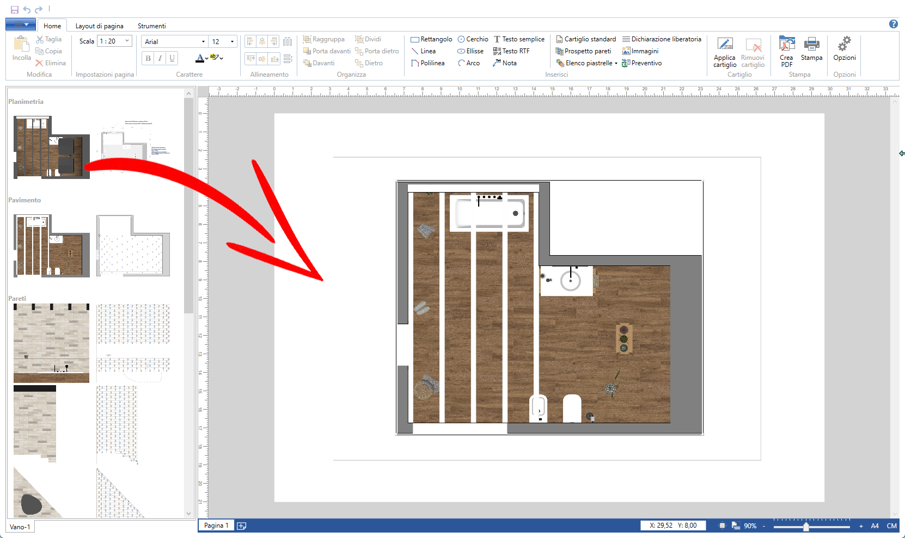Open font color dropdown arrow
This screenshot has width=905, height=538.
(x=206, y=58)
